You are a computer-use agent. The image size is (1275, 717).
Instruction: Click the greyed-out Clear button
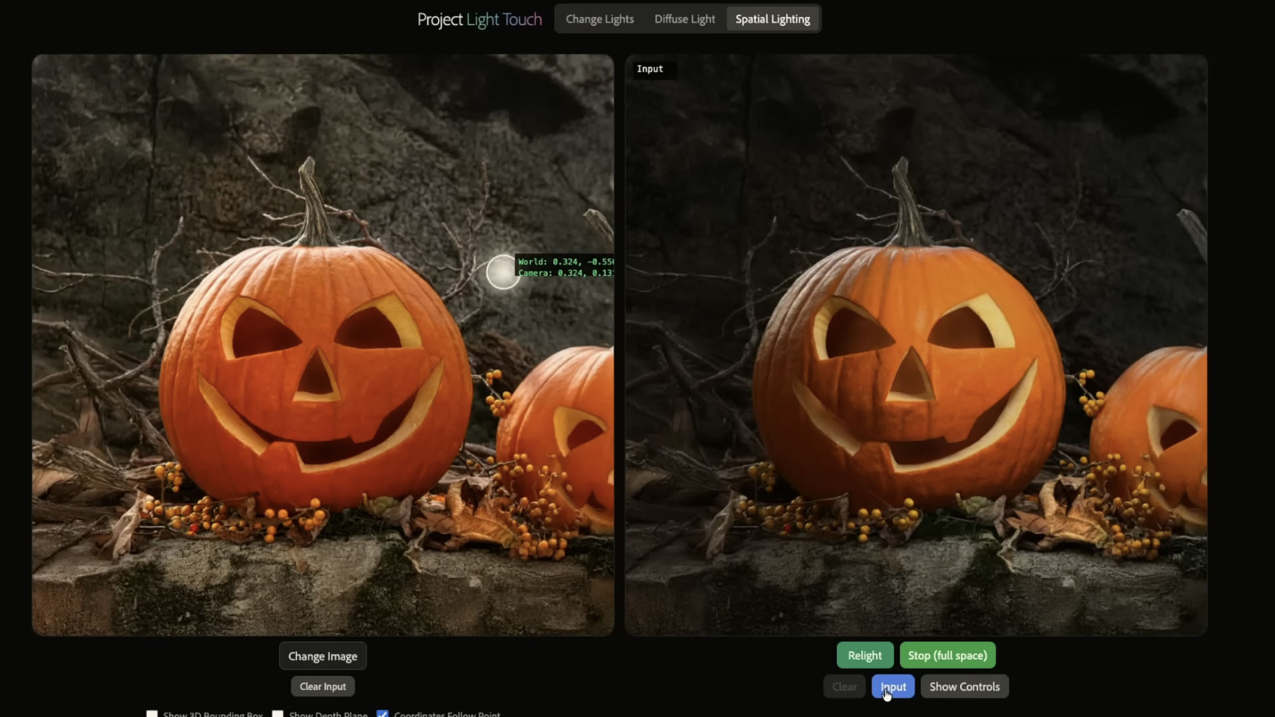pyautogui.click(x=844, y=686)
